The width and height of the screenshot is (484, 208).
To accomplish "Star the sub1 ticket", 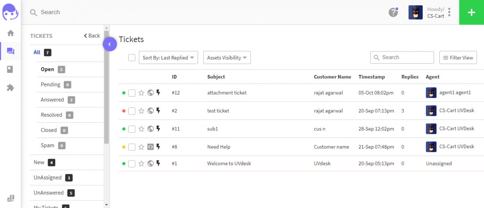I will [141, 129].
